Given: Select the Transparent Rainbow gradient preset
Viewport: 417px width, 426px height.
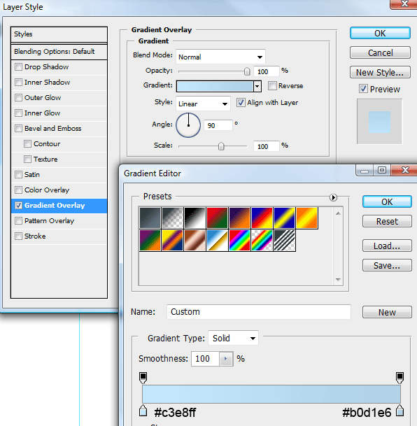Looking at the screenshot, I should 262,241.
